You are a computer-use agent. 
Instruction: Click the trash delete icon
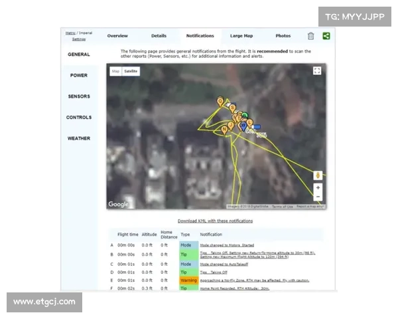(310, 36)
